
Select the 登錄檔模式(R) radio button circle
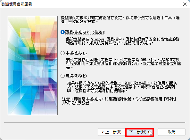[62, 32]
